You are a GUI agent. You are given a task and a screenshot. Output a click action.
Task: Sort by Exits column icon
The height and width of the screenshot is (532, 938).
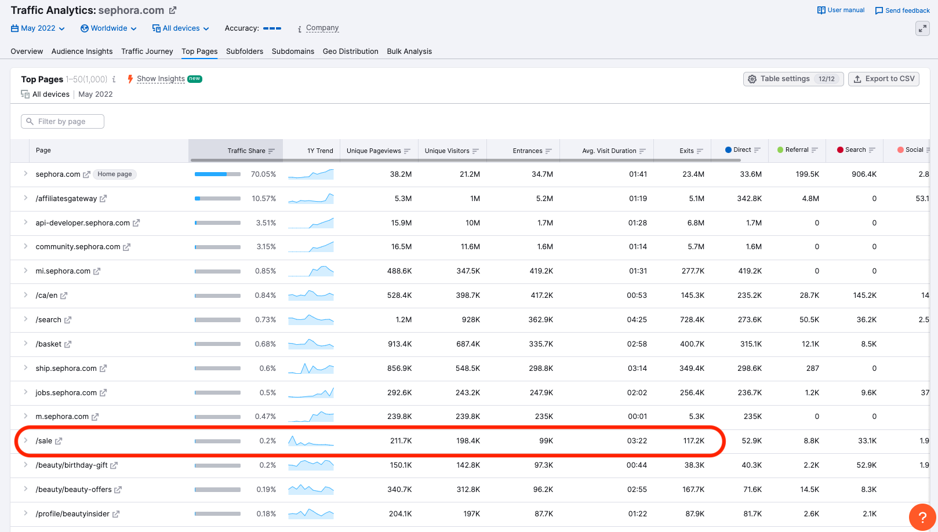pos(700,151)
